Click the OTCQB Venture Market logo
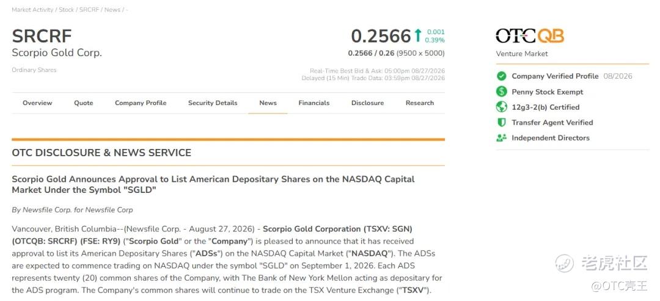This screenshot has height=301, width=660. [529, 36]
